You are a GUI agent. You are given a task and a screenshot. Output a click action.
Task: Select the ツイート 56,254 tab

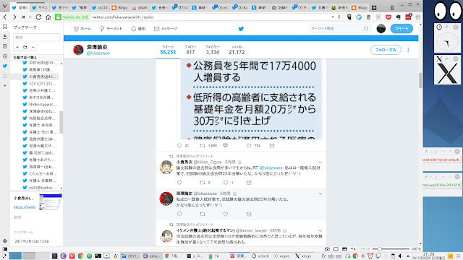[168, 50]
